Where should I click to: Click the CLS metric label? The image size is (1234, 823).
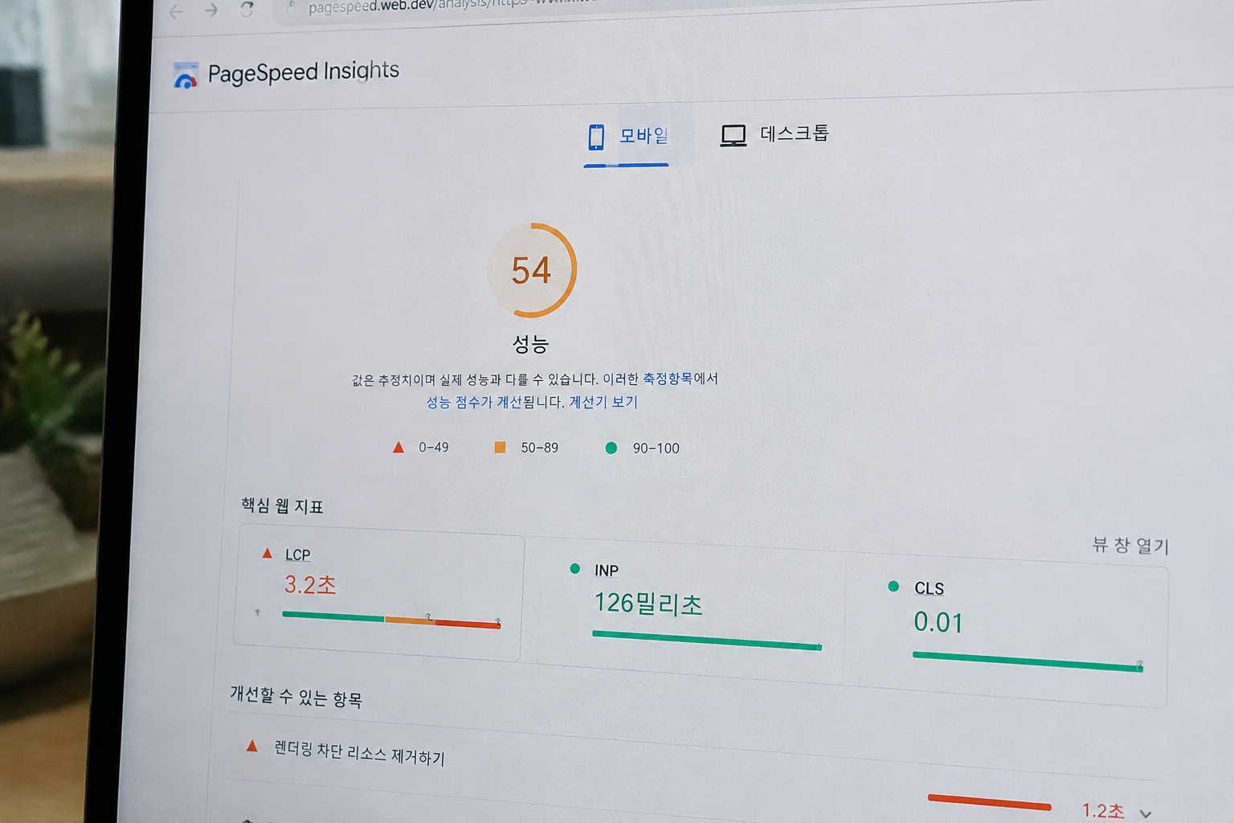(x=930, y=588)
